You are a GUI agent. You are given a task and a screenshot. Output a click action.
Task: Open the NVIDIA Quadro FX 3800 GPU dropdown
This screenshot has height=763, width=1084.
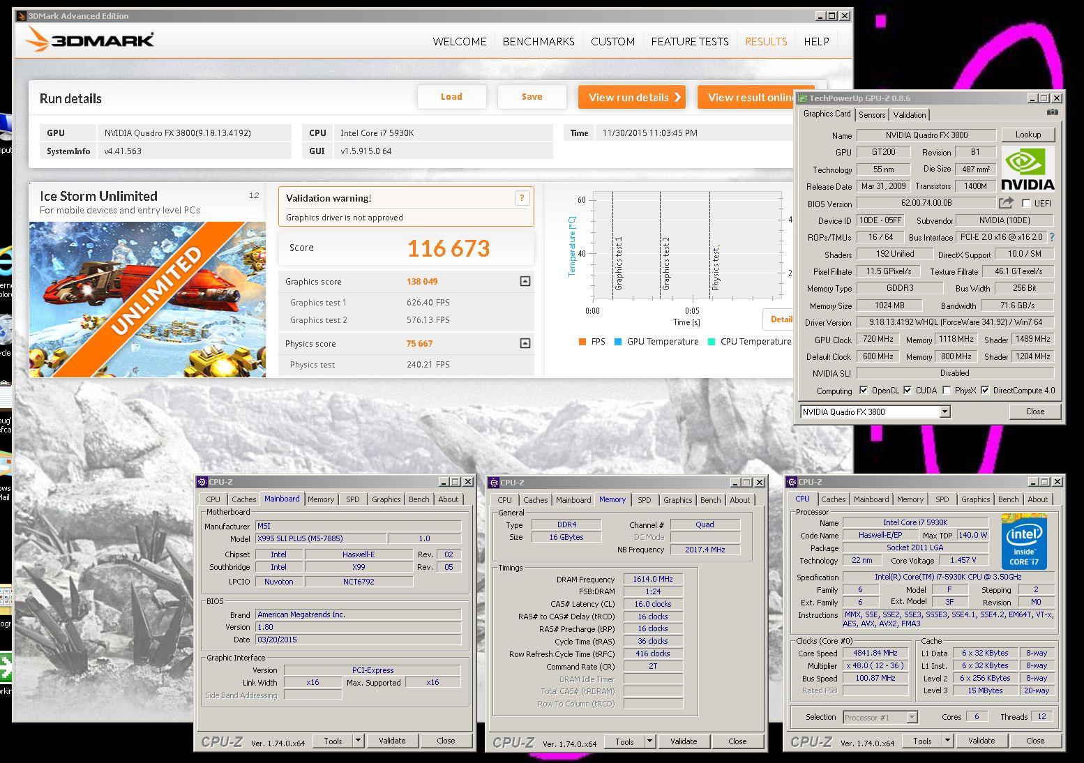[944, 412]
